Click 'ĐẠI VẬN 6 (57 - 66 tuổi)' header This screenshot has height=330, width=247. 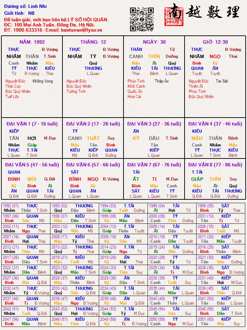tap(93, 165)
